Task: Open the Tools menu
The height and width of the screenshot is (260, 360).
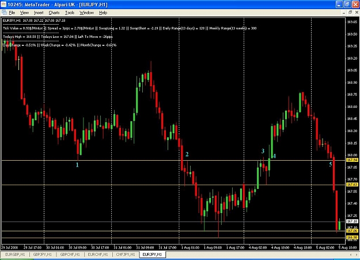Action: tap(70, 13)
